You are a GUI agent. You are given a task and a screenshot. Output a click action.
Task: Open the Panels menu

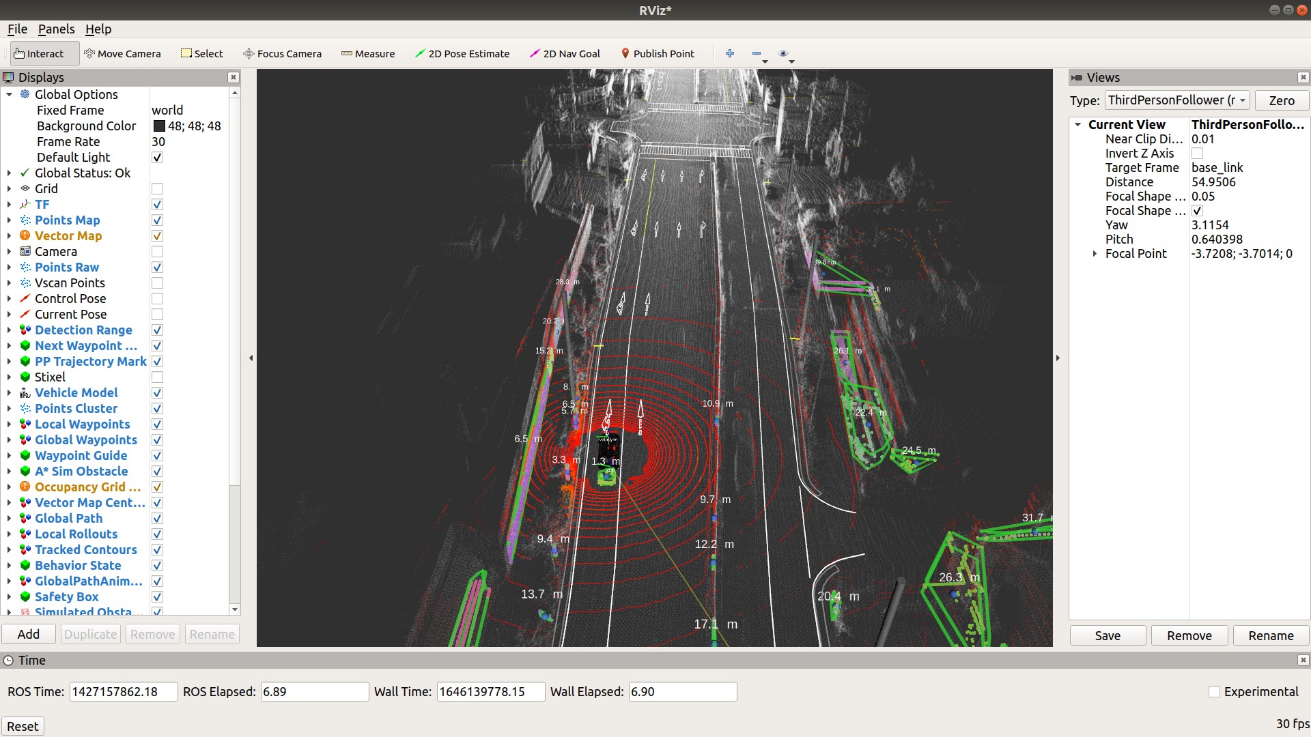click(x=56, y=29)
